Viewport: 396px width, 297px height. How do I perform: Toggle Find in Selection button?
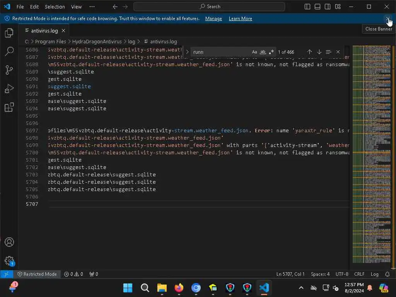pyautogui.click(x=328, y=52)
